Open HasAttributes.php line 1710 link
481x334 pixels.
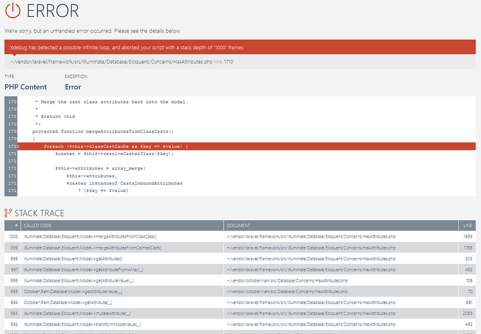click(x=117, y=62)
